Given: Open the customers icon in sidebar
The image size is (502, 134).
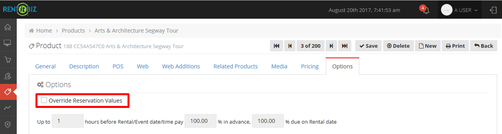Looking at the screenshot, I should tap(7, 76).
